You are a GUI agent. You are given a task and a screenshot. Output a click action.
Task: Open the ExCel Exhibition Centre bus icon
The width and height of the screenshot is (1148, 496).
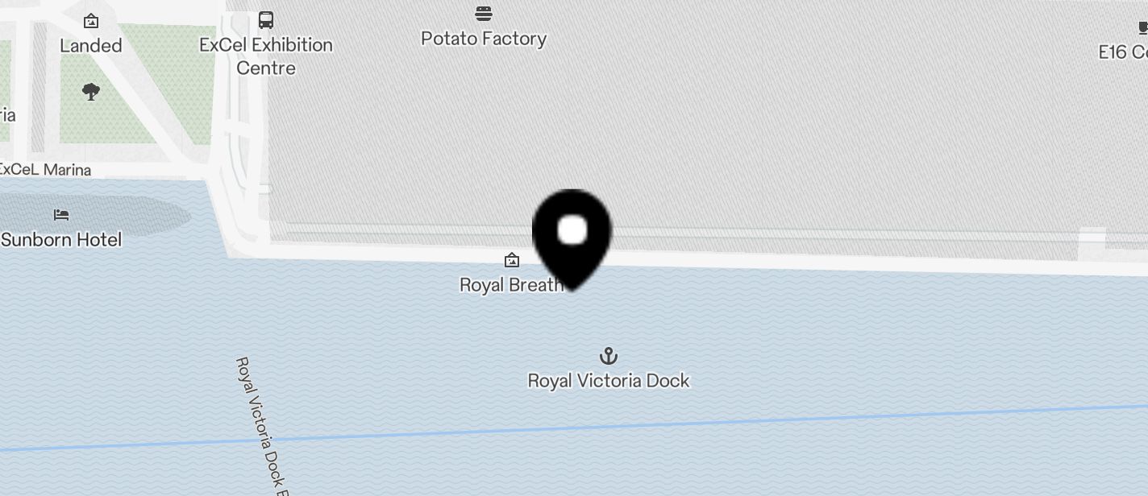coord(266,19)
